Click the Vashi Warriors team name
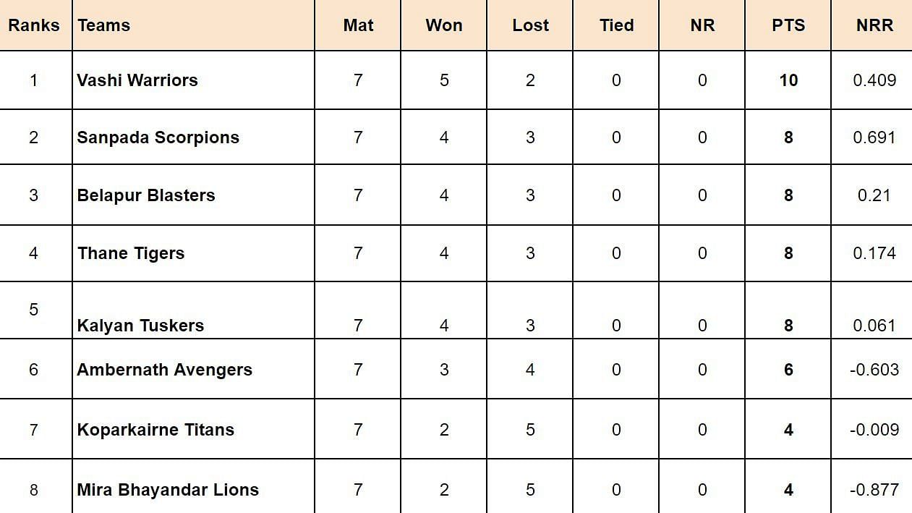This screenshot has width=912, height=513. pyautogui.click(x=137, y=80)
